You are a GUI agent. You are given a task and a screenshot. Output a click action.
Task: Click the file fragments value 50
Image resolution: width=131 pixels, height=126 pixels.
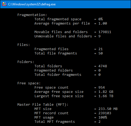pos(101,53)
